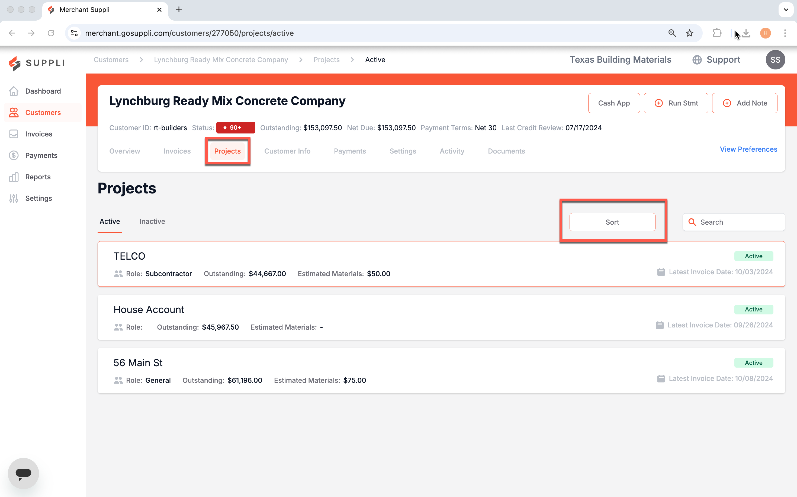Open the TELCO project card
Image resolution: width=797 pixels, height=497 pixels.
[x=441, y=264]
